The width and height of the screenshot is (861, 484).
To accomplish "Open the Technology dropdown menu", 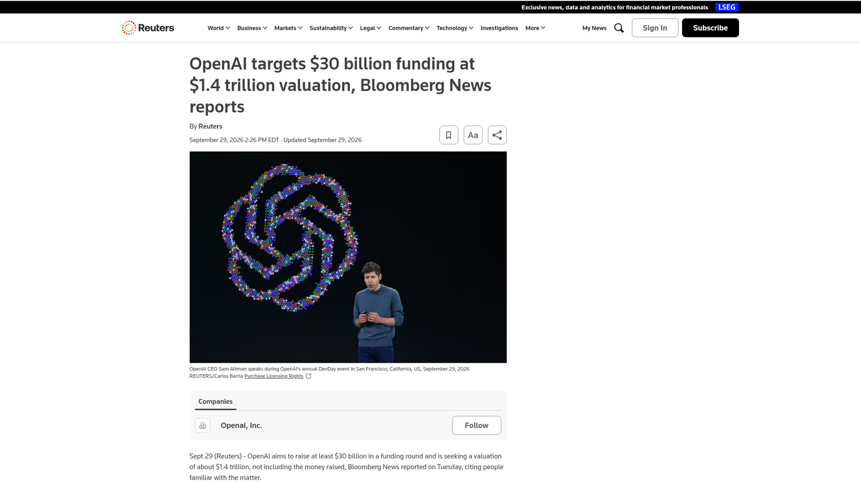I will (455, 28).
